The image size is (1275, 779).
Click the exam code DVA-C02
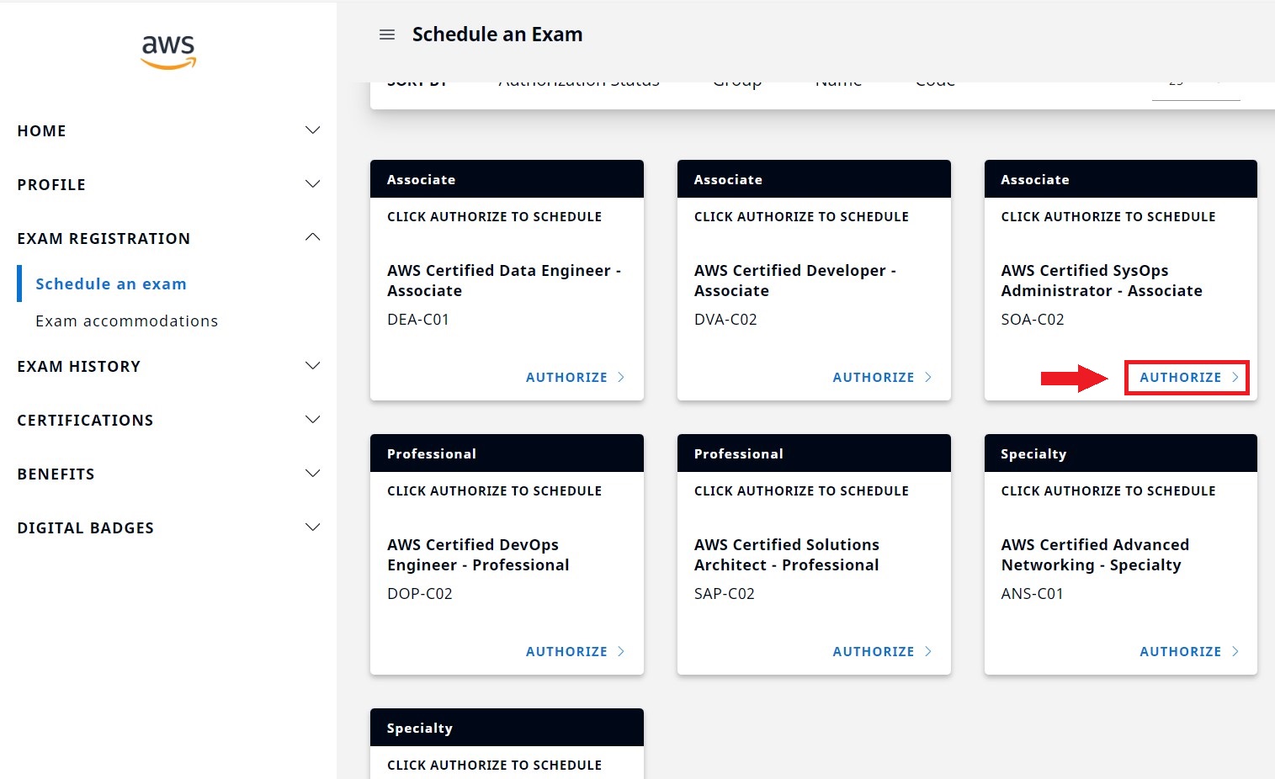725,320
